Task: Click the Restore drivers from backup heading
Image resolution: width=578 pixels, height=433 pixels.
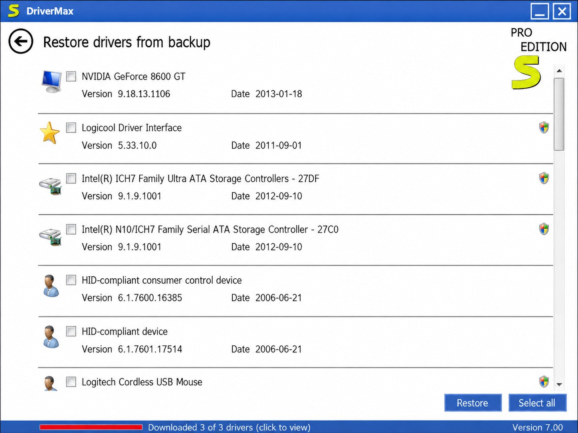Action: coord(127,42)
